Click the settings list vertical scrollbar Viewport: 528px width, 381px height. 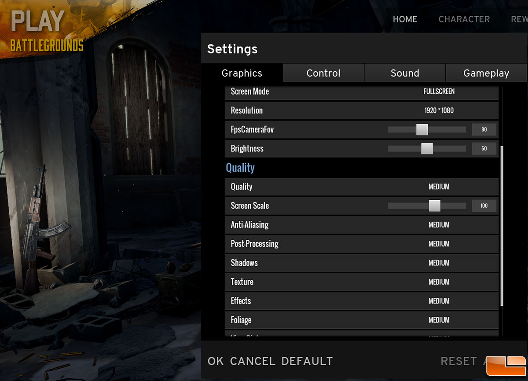502,227
